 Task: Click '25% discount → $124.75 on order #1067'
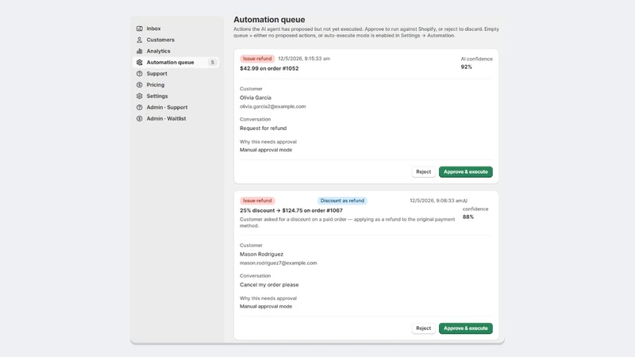(x=291, y=210)
